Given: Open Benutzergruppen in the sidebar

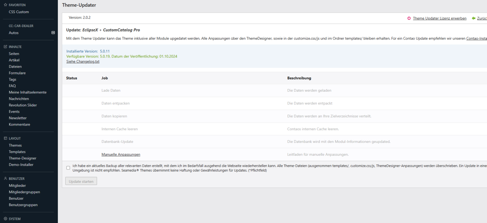Looking at the screenshot, I should (x=23, y=205).
